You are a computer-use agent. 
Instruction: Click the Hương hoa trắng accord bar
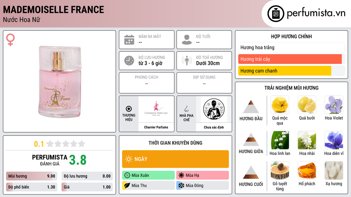pyautogui.click(x=291, y=47)
